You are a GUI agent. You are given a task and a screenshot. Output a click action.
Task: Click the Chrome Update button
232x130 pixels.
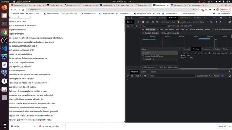coord(225,10)
